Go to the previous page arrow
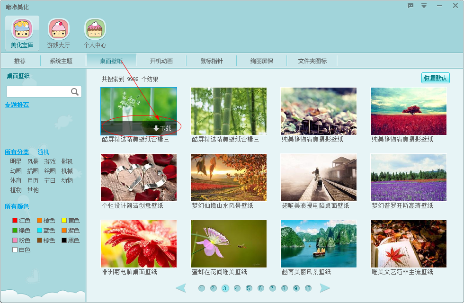This screenshot has height=303, width=464. [181, 288]
